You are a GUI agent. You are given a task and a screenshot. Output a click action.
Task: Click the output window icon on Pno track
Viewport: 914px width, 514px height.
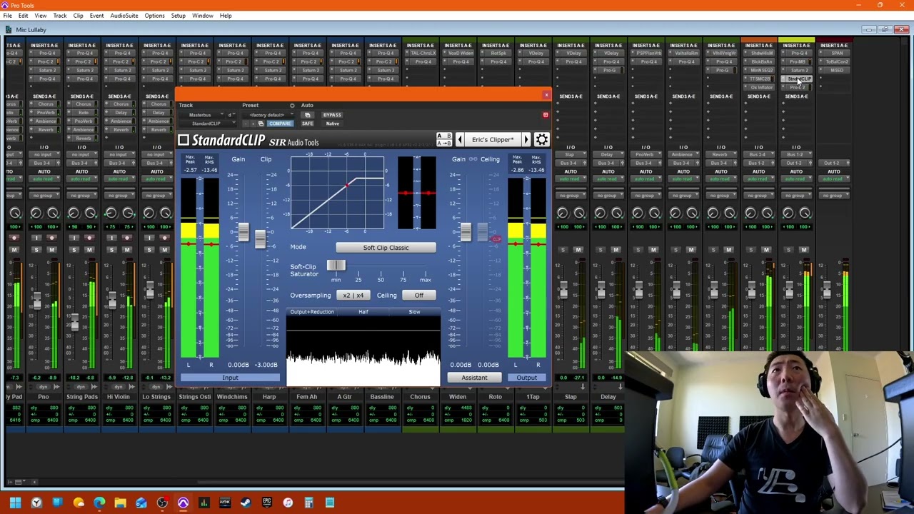click(58, 387)
